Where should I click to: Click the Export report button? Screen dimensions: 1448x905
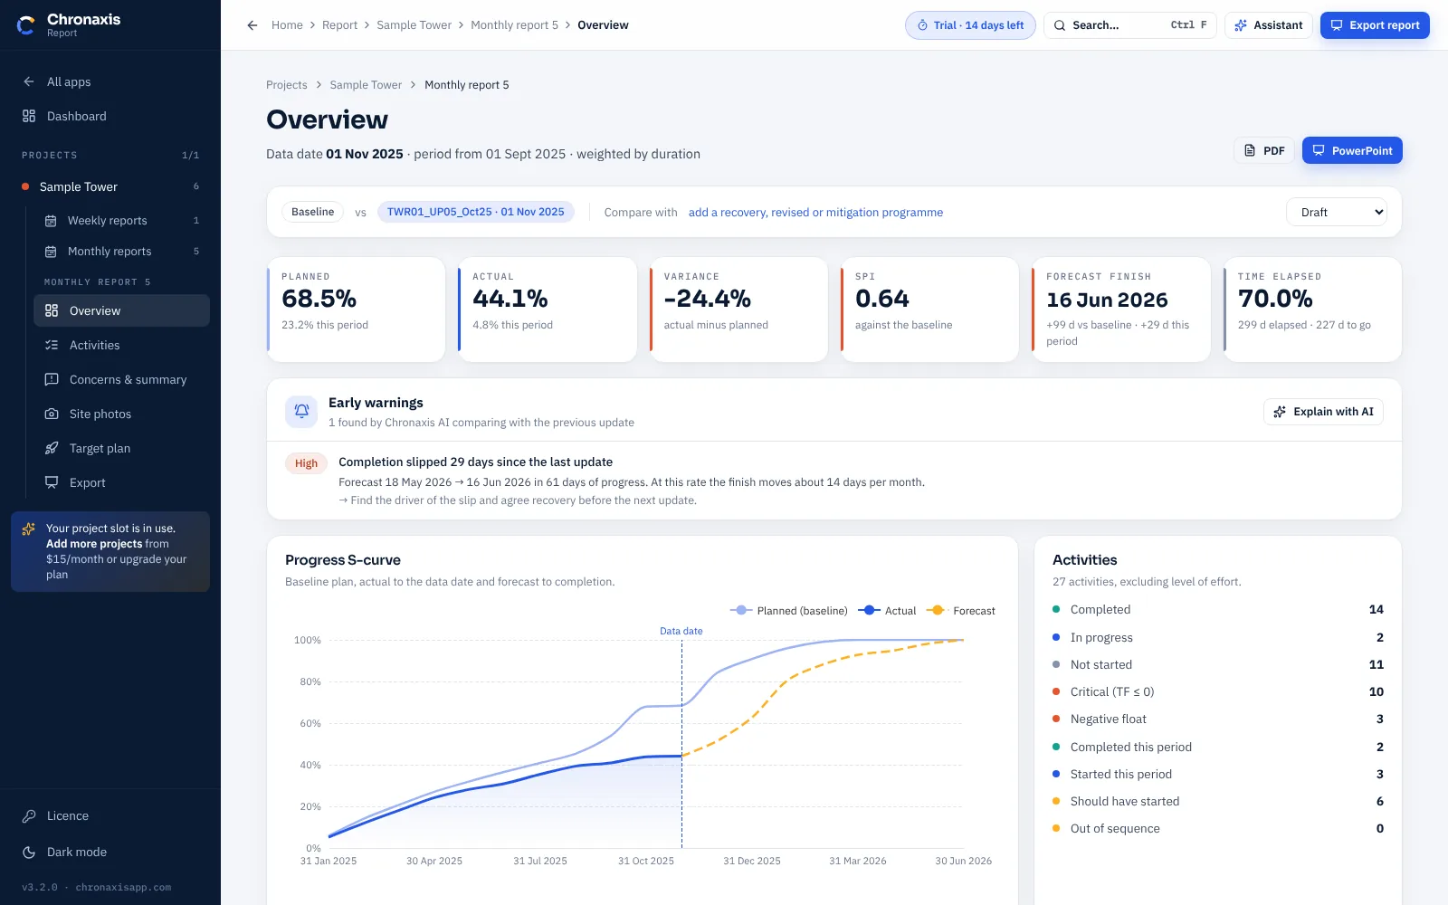pos(1375,25)
